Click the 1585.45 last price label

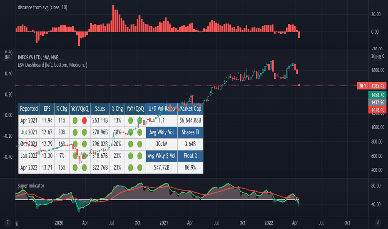(x=378, y=86)
